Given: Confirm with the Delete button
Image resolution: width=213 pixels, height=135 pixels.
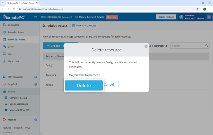Looking at the screenshot, I should pyautogui.click(x=84, y=85).
